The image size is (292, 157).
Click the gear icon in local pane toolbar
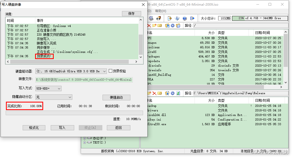[x=173, y=93]
